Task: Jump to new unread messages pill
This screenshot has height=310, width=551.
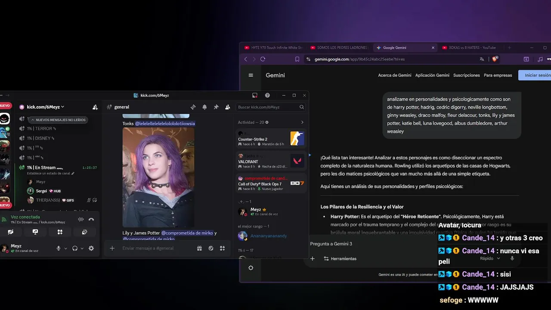Action: coord(58,120)
